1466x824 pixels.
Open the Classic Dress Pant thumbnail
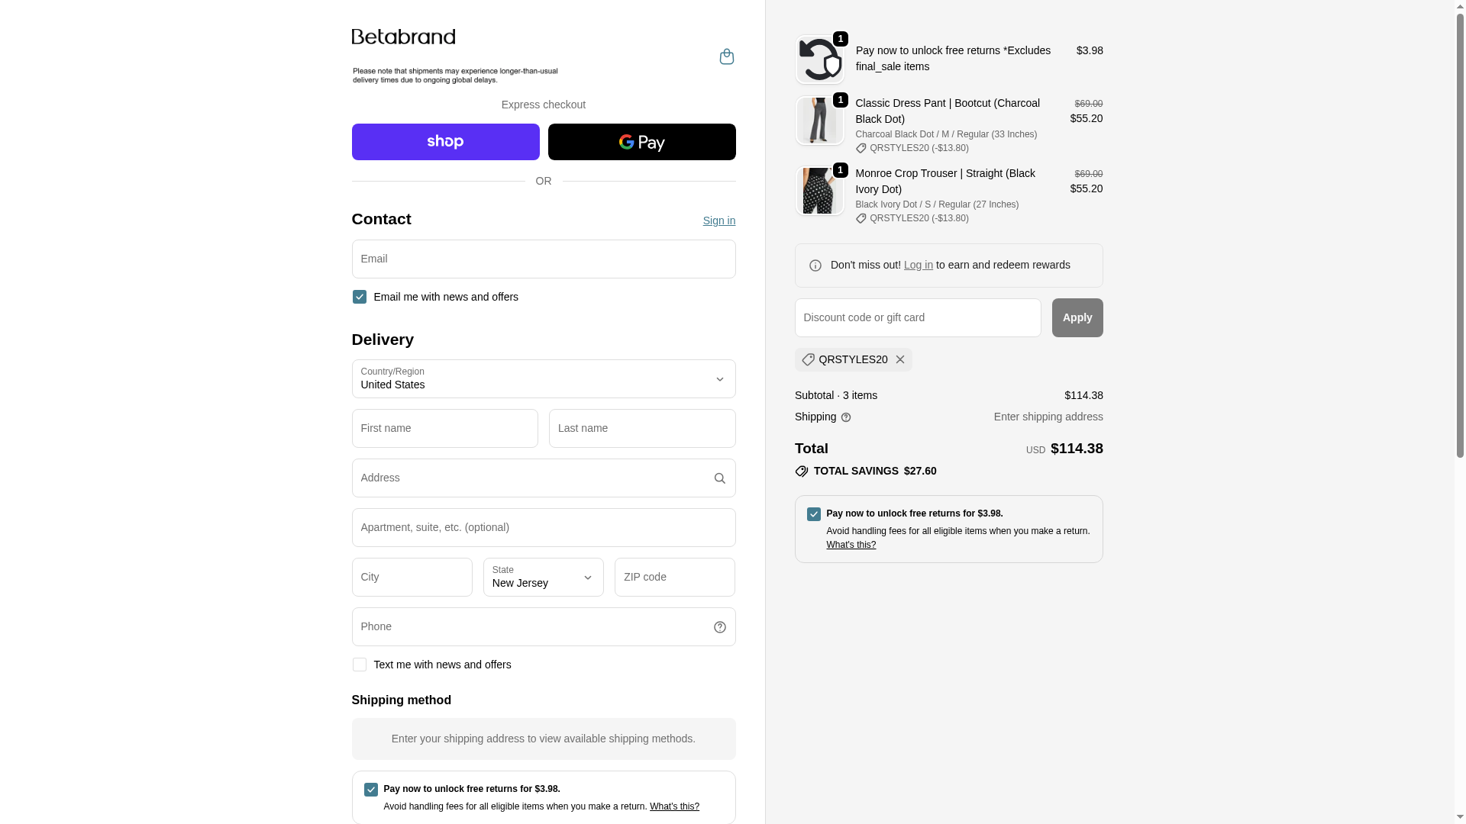(819, 121)
